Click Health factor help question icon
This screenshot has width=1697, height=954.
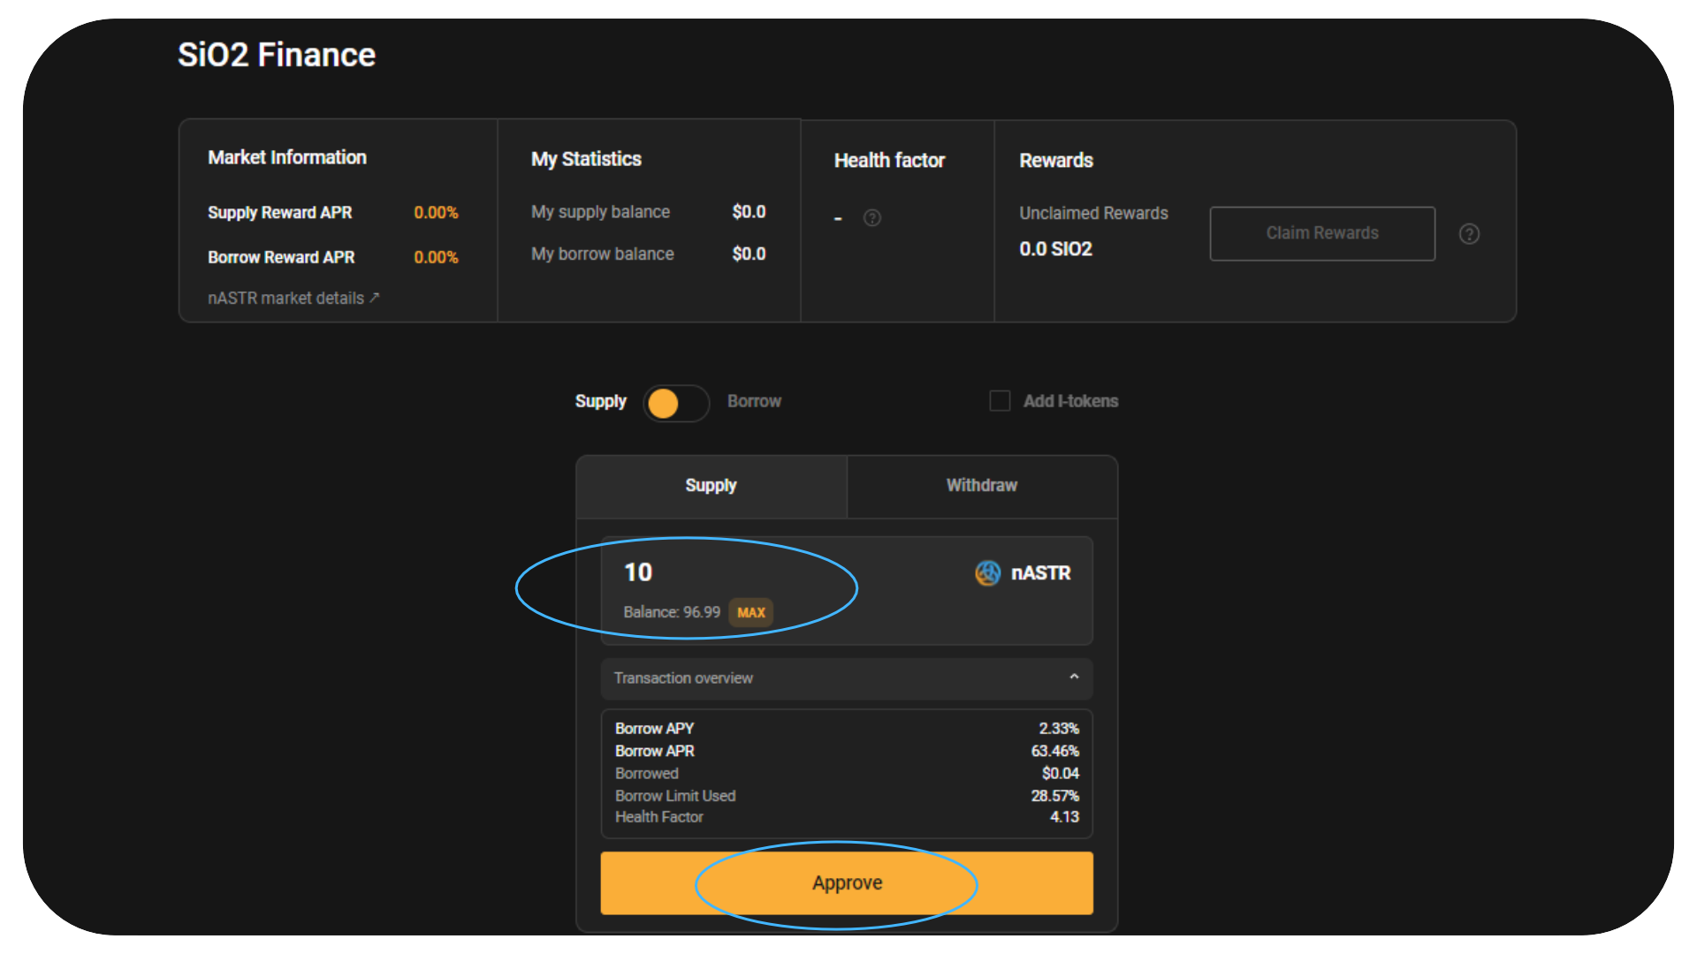pyautogui.click(x=872, y=218)
